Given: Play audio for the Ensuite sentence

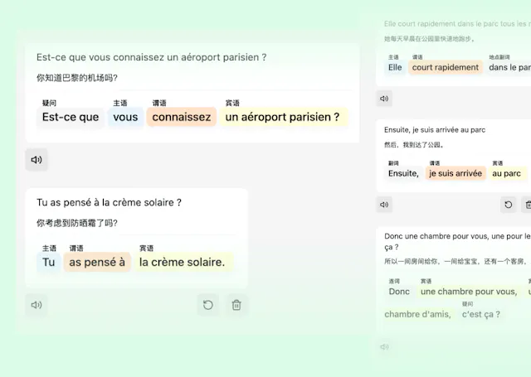Looking at the screenshot, I should click(x=384, y=204).
